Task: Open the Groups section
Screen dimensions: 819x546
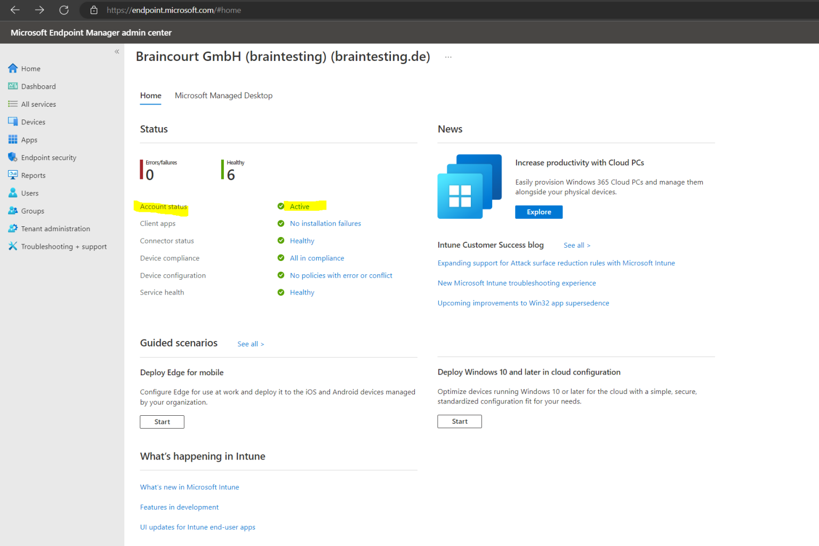Action: (x=32, y=210)
